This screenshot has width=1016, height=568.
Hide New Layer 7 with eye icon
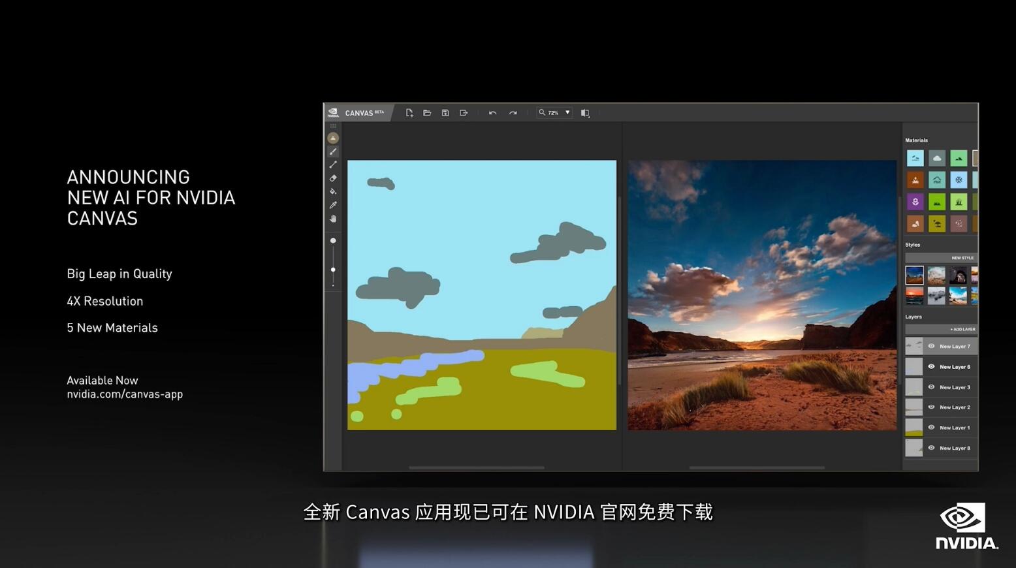(931, 346)
